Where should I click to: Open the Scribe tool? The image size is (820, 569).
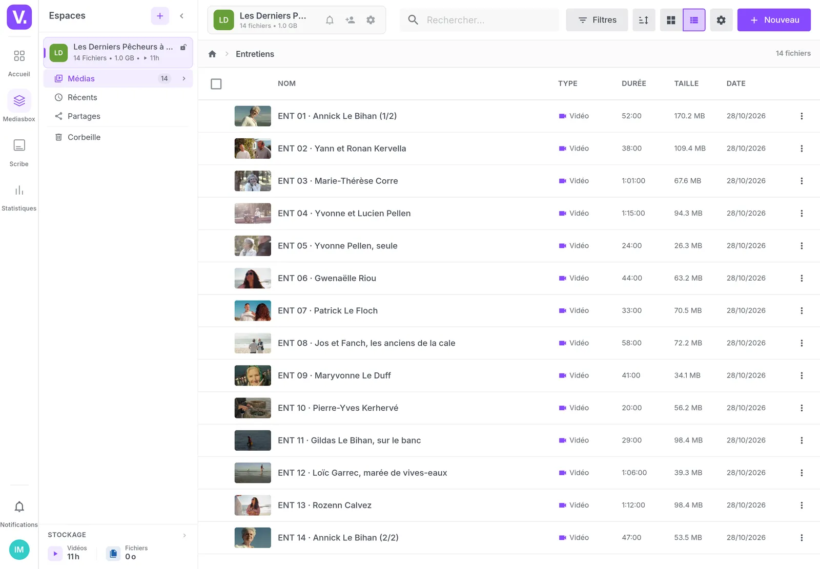pyautogui.click(x=19, y=153)
